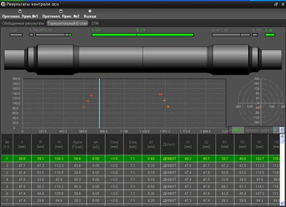This screenshot has height=207, width=286.
Task: Click cell with Alpha value 54.4
Action: (77, 159)
